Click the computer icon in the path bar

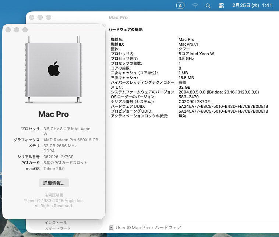coord(111,227)
